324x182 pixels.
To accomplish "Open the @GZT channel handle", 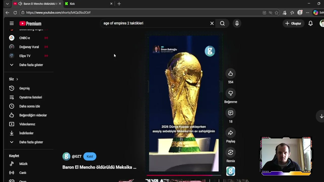I will pos(77,156).
